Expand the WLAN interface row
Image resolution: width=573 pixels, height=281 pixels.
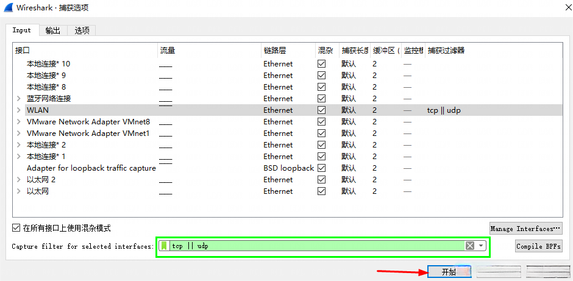pyautogui.click(x=19, y=110)
